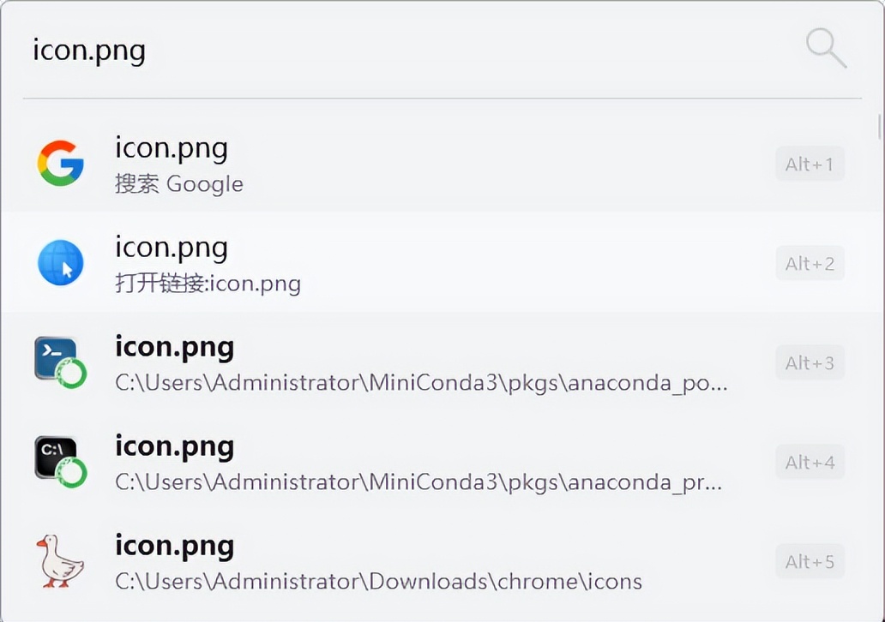885x622 pixels.
Task: Click the PowerShell icon with green ring
Action: pos(60,362)
